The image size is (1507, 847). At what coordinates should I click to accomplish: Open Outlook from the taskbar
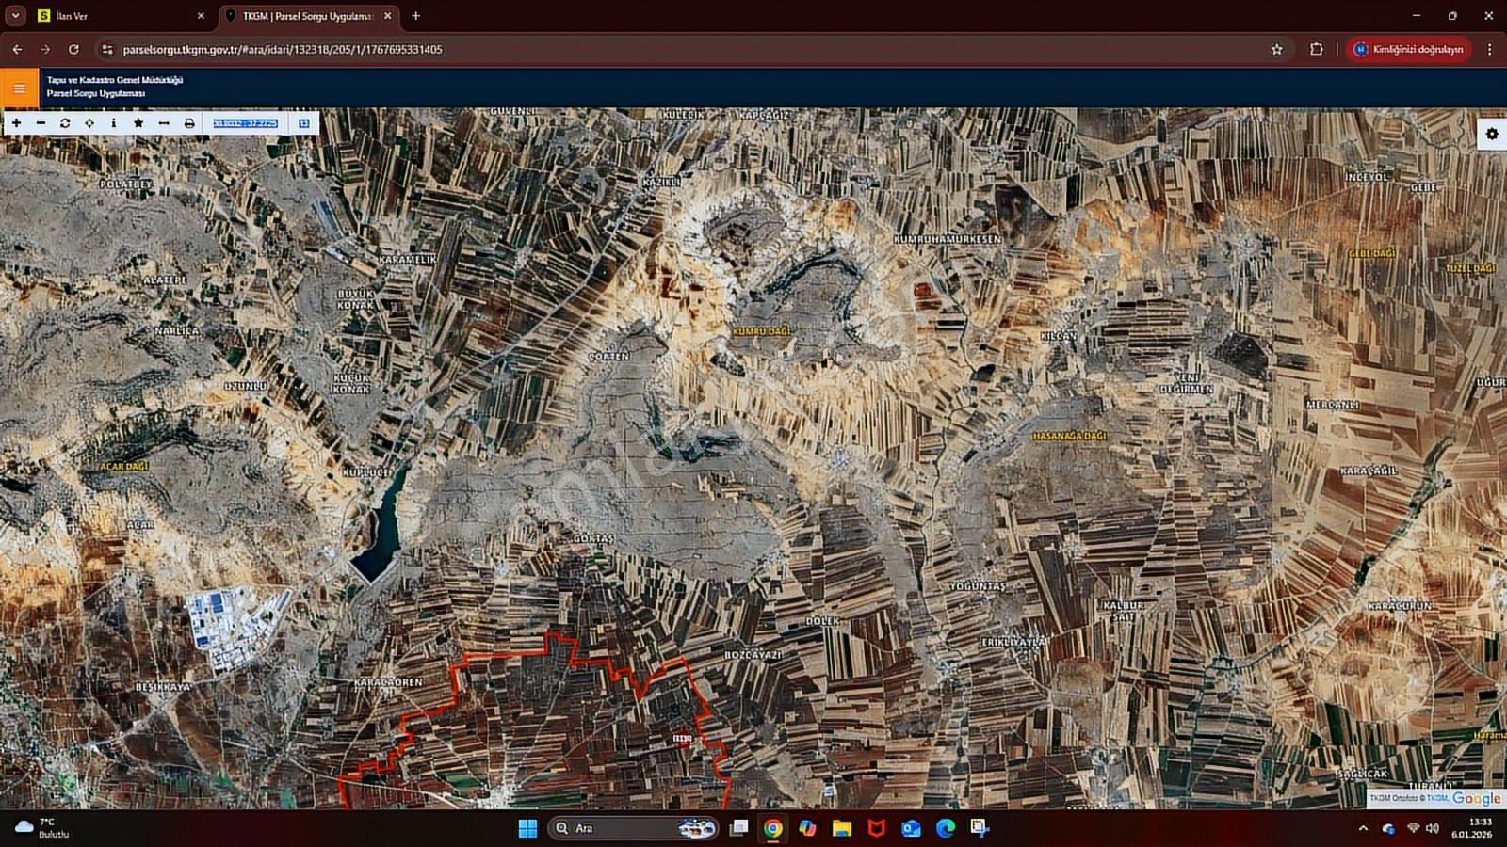(x=911, y=828)
